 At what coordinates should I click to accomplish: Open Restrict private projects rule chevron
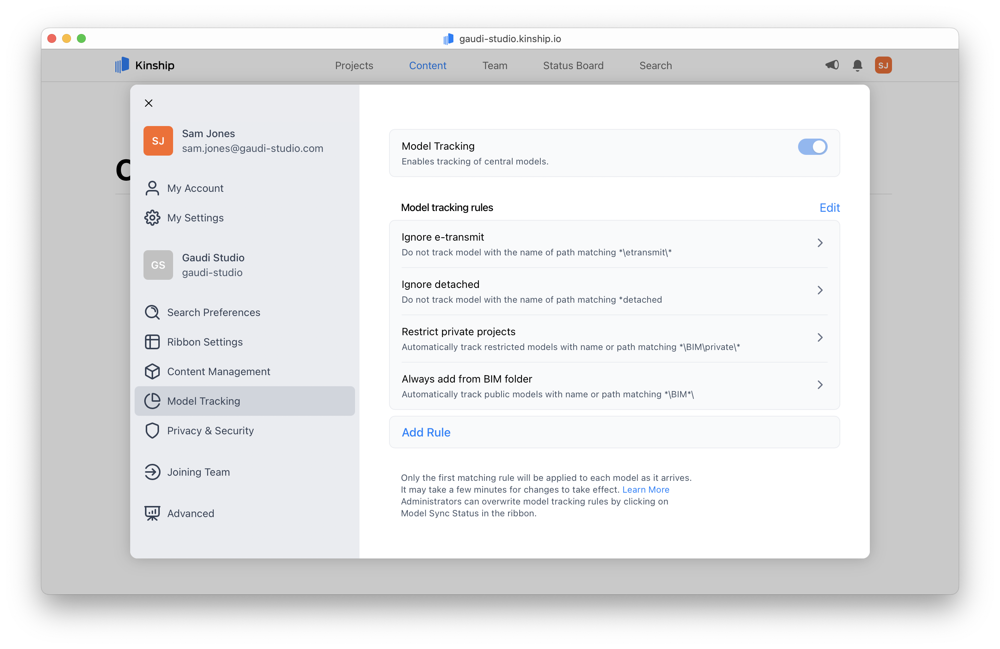pyautogui.click(x=820, y=337)
